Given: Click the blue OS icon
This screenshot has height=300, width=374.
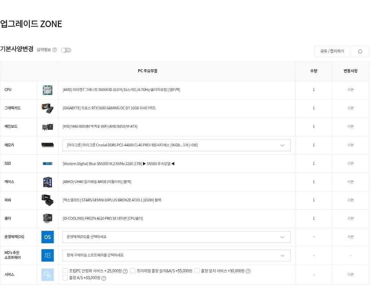Looking at the screenshot, I should [x=47, y=237].
